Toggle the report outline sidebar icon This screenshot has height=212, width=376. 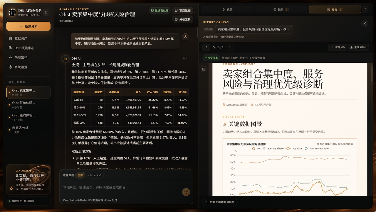tap(204, 69)
